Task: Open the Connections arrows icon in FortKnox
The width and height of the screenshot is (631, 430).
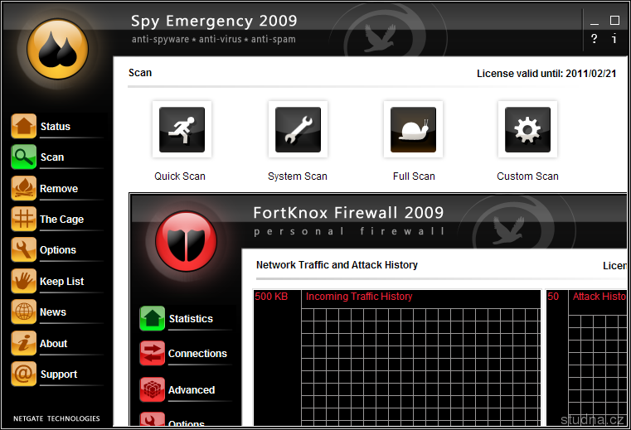Action: (x=152, y=353)
